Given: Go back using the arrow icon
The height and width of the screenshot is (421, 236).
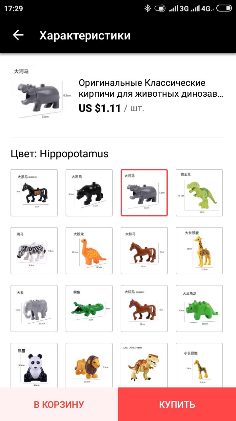Looking at the screenshot, I should point(18,35).
